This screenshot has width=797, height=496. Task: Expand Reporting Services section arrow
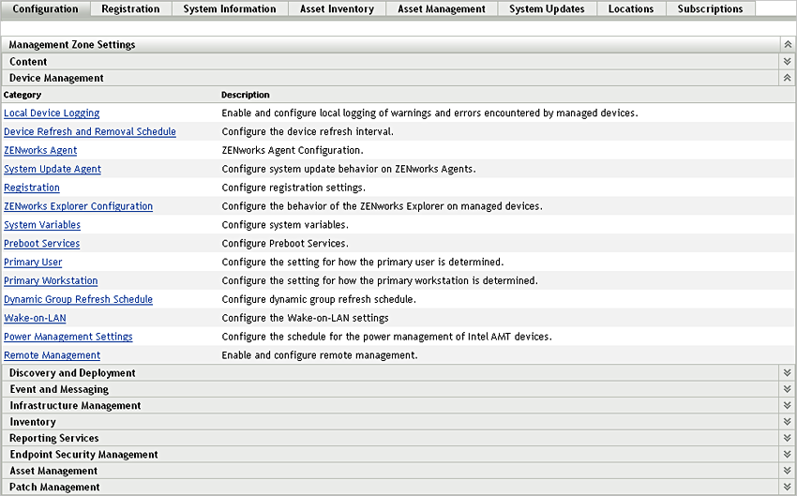click(787, 438)
